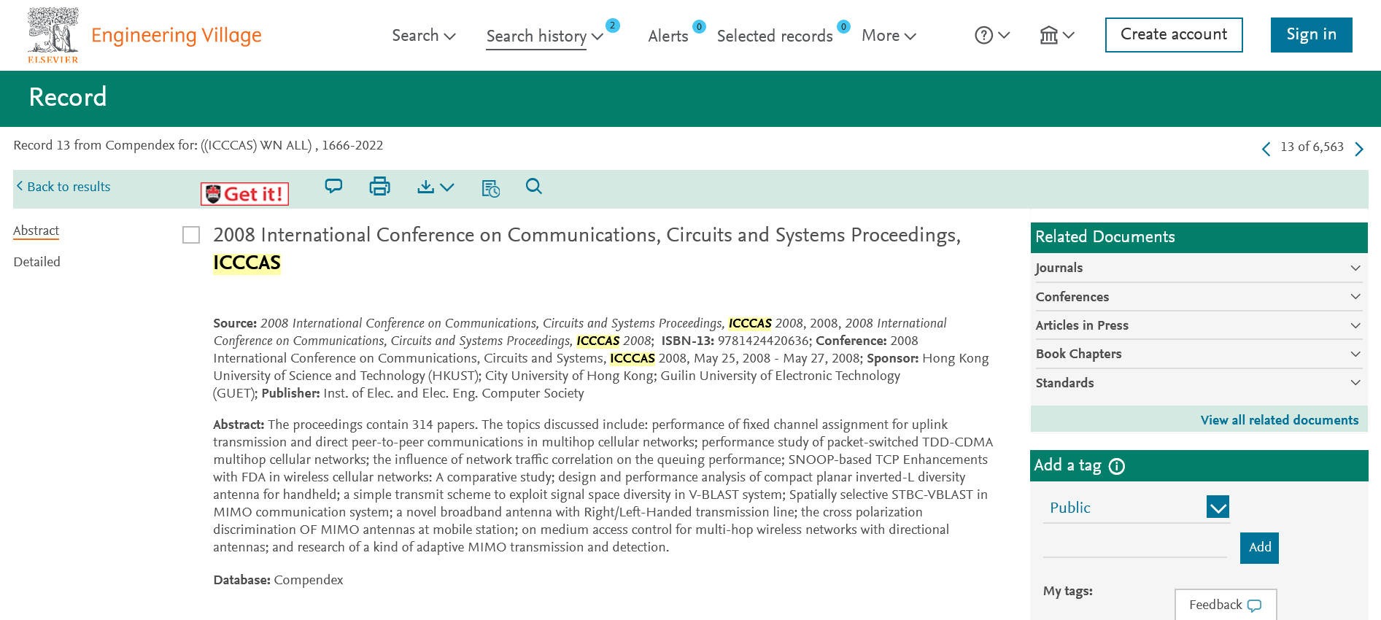Click the Search history count badge

click(613, 26)
